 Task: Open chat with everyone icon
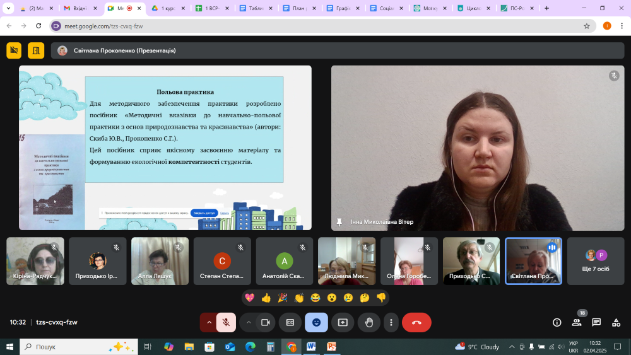(596, 322)
